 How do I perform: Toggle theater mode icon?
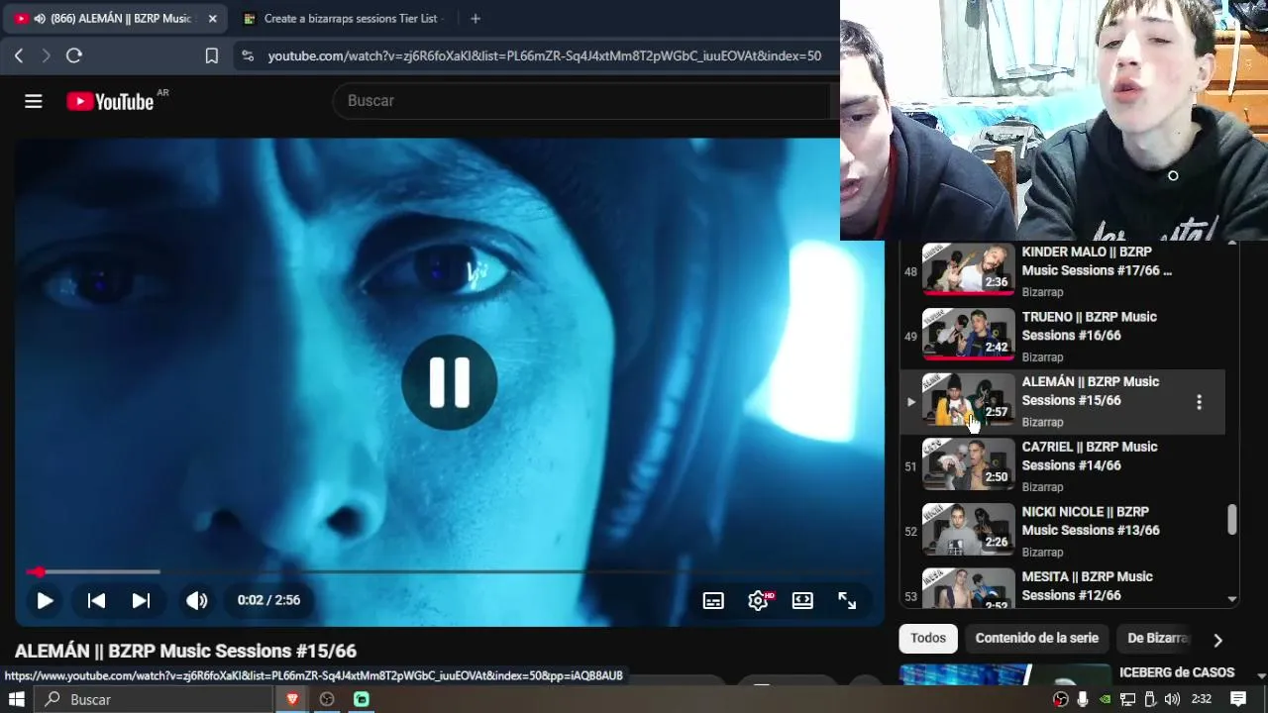coord(802,600)
